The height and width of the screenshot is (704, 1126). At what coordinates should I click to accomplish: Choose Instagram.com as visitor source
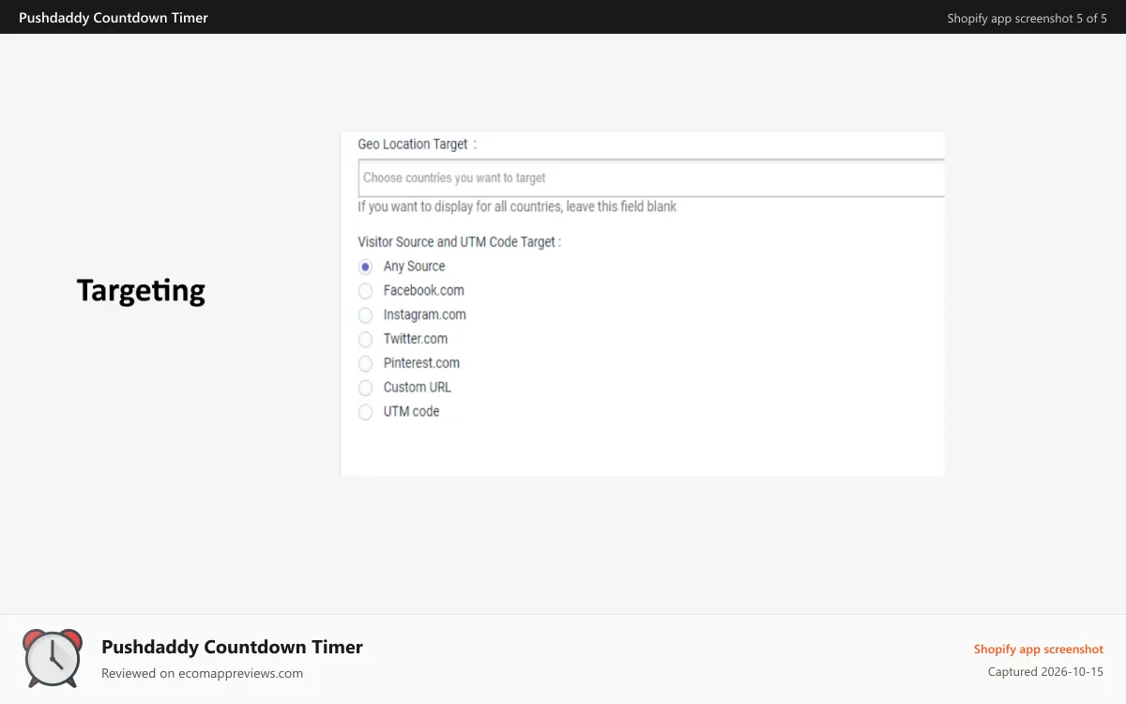[x=366, y=315]
